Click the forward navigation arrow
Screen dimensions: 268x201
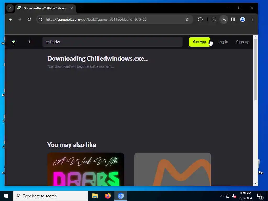20,19
